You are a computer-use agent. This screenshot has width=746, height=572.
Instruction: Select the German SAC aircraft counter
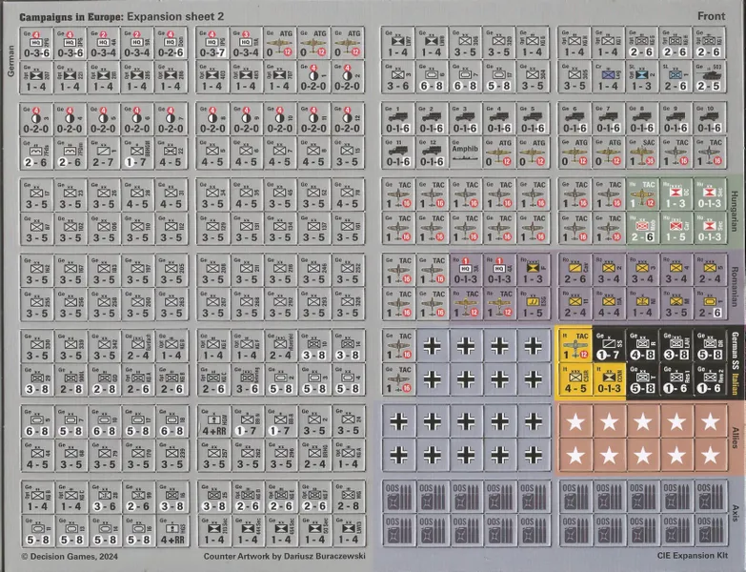coord(642,151)
